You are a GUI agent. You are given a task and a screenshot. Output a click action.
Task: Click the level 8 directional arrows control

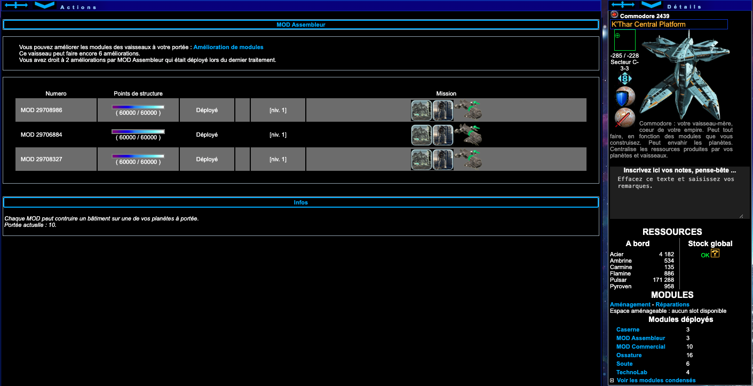point(624,78)
